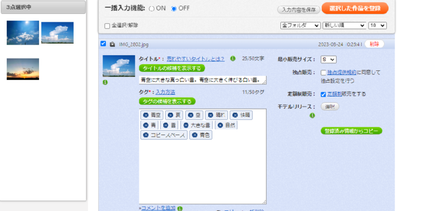Open the 新しい順 sort order dropdown

(x=344, y=25)
